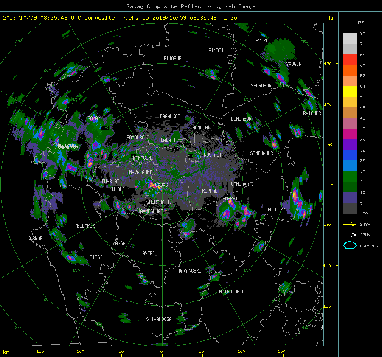
Task: Pick the slate-purple 5-10 dBZ swatch
Action: [350, 198]
